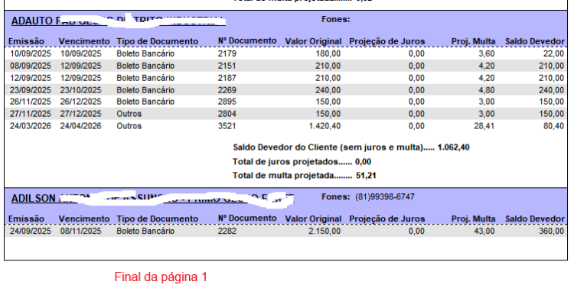Image resolution: width=574 pixels, height=288 pixels.
Task: Click the projected fine total 51,21
Action: (x=366, y=176)
